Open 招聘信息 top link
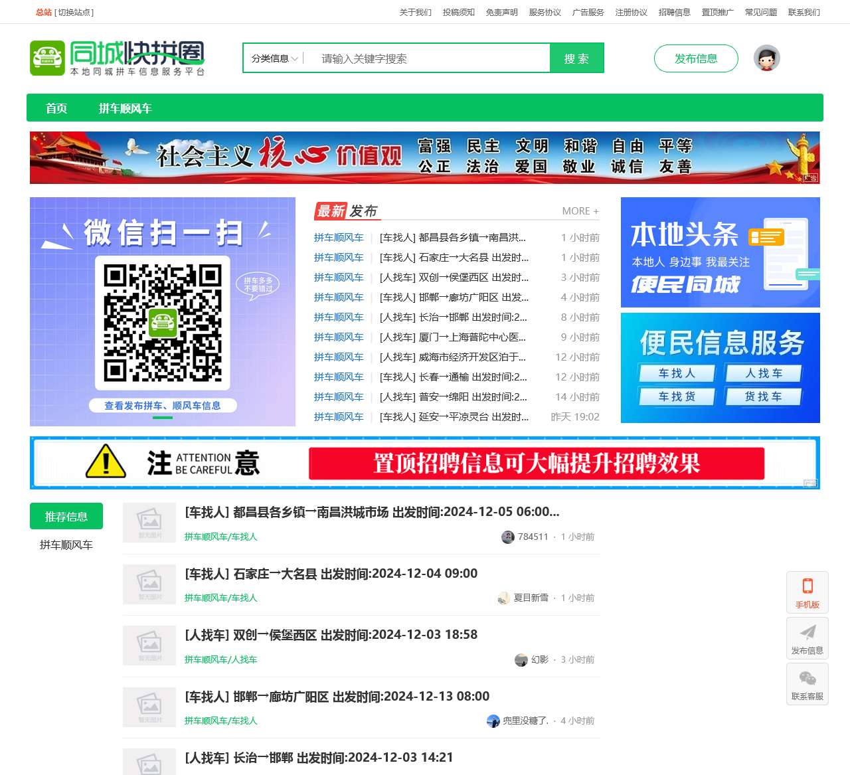 pos(675,13)
